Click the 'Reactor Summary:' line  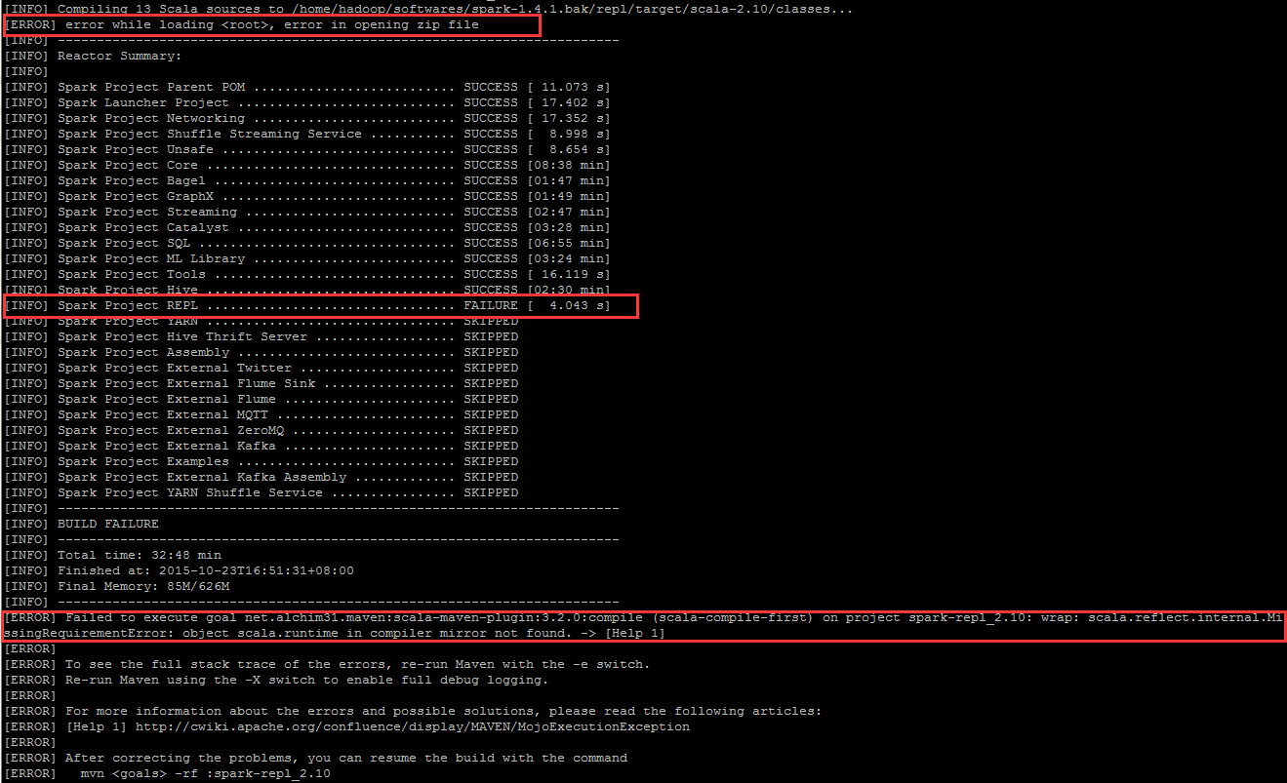click(93, 56)
